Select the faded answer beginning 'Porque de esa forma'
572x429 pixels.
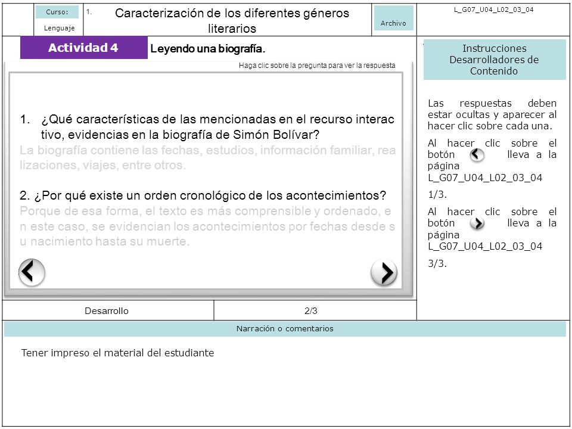[207, 226]
